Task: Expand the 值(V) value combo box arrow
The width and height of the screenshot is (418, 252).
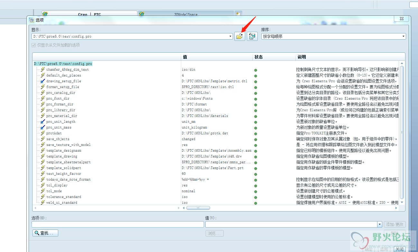Action: tap(380, 224)
